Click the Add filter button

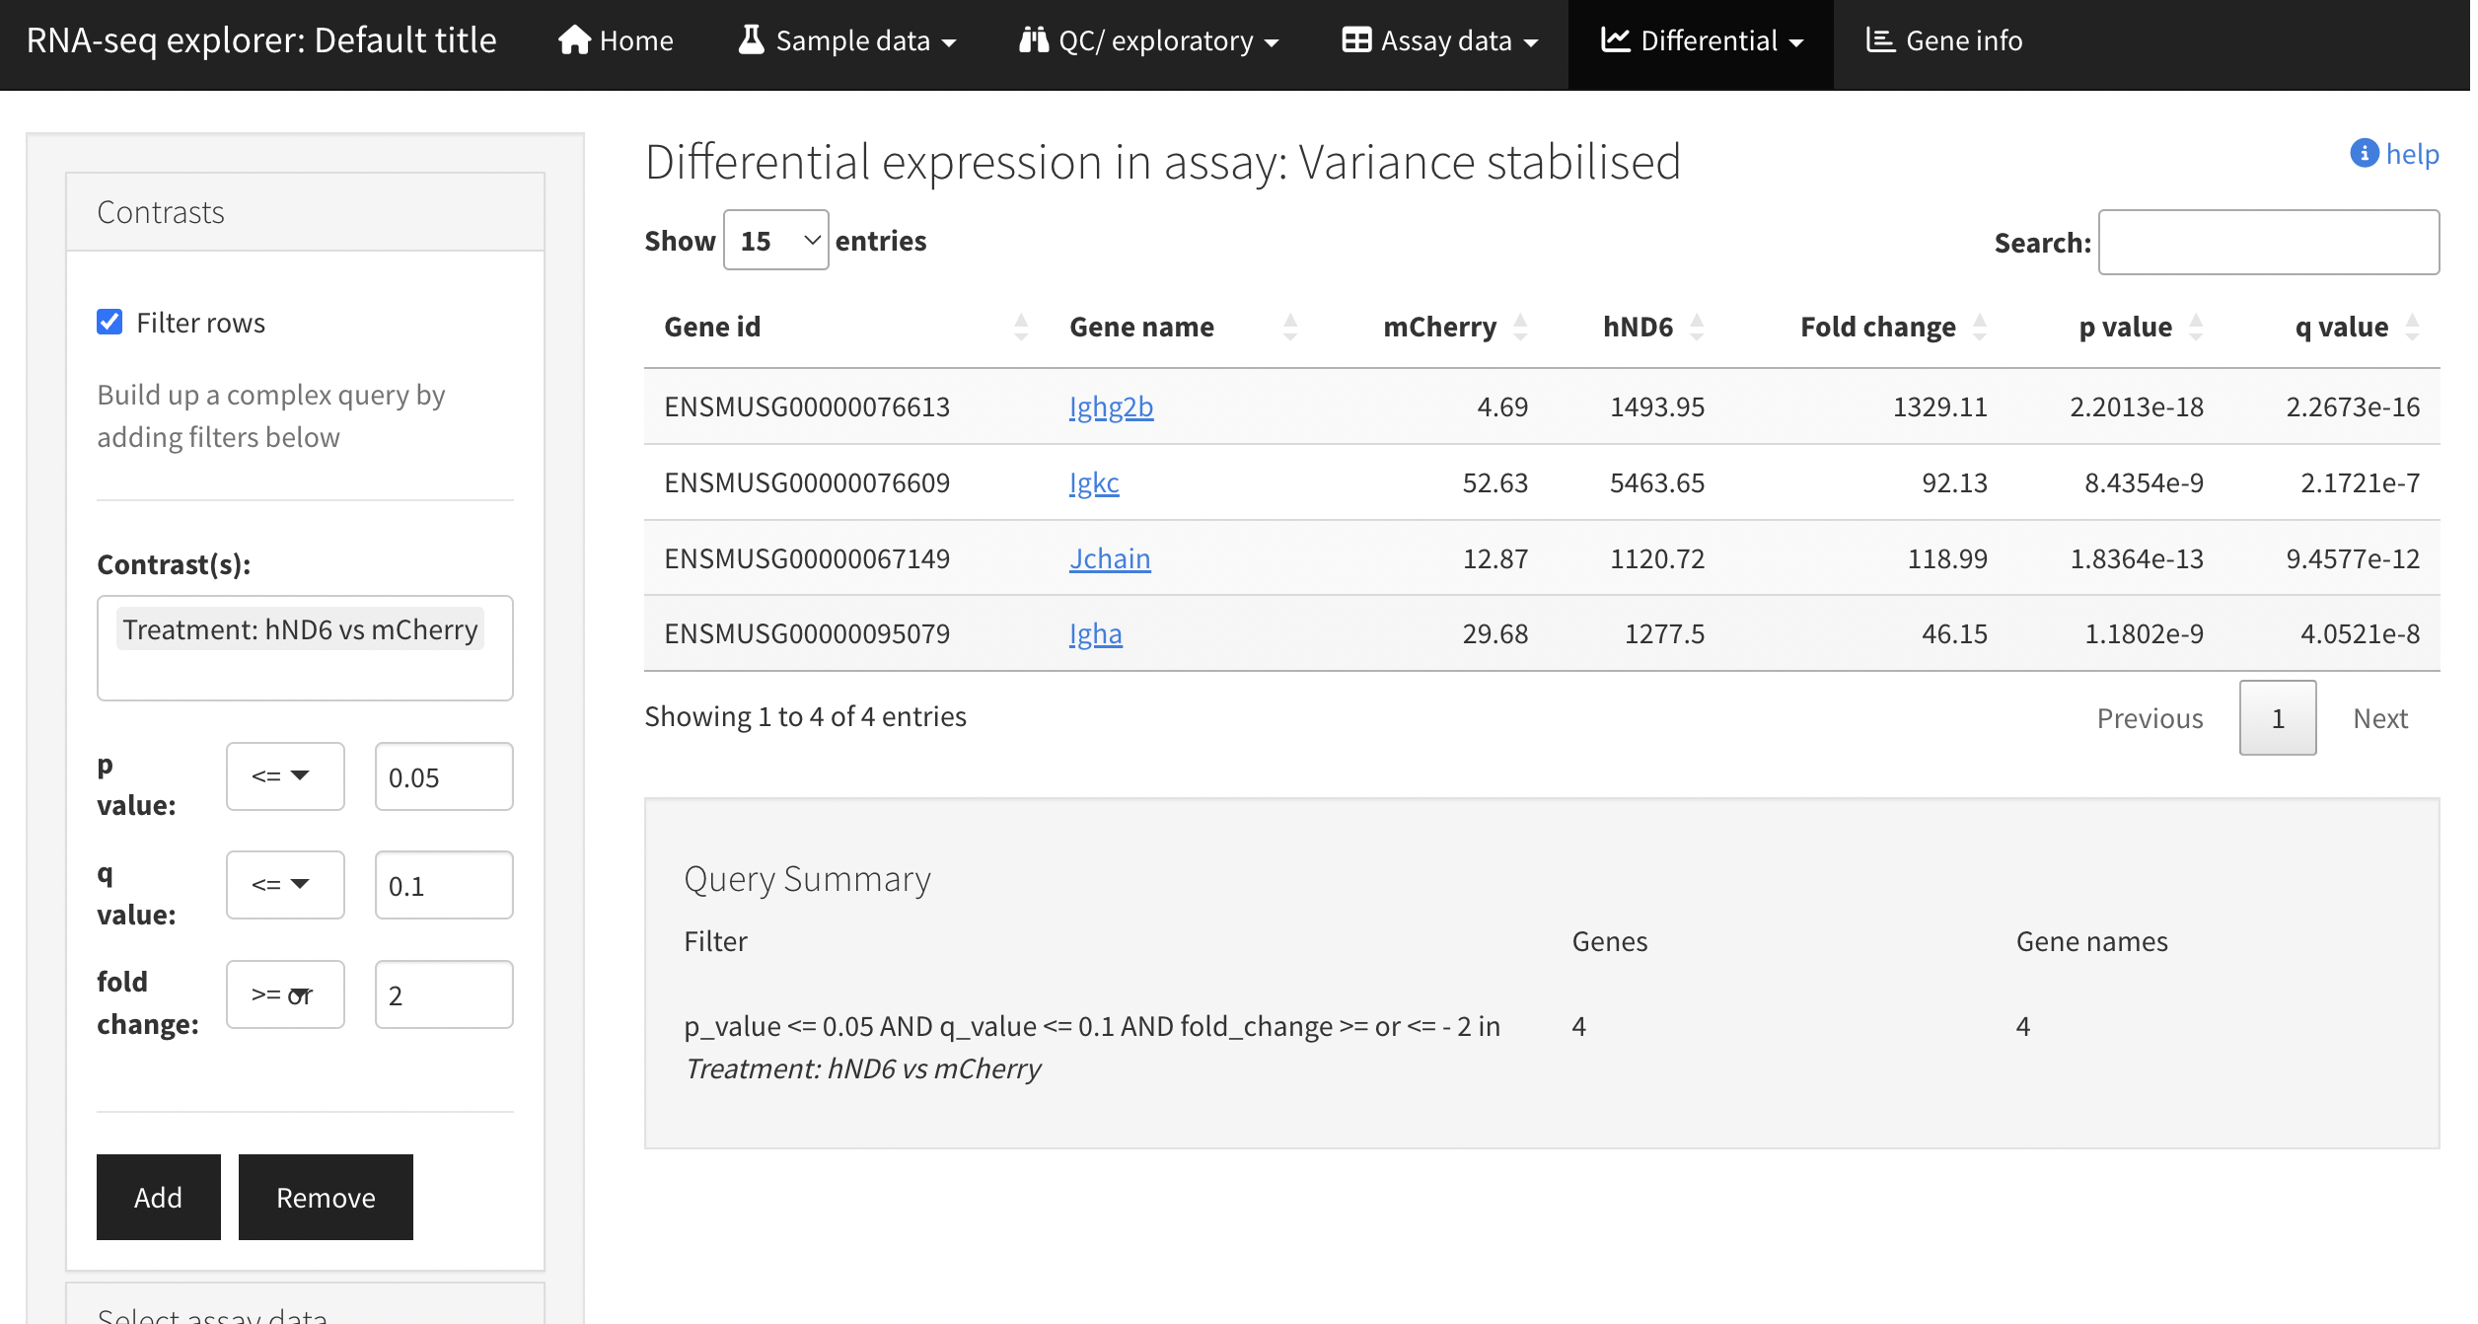157,1198
